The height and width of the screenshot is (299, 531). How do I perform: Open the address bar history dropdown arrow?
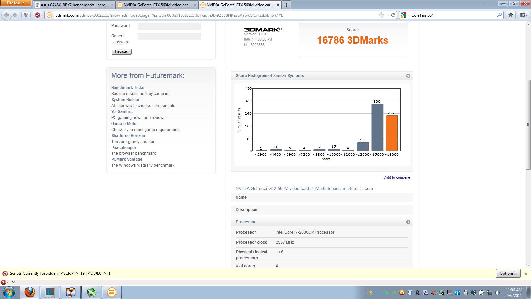[387, 15]
